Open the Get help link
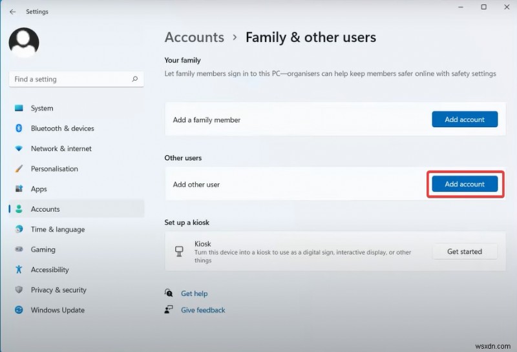 [x=194, y=294]
